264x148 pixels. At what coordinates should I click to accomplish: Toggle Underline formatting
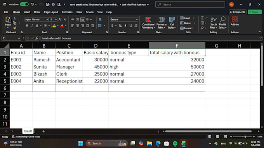(x=37, y=26)
